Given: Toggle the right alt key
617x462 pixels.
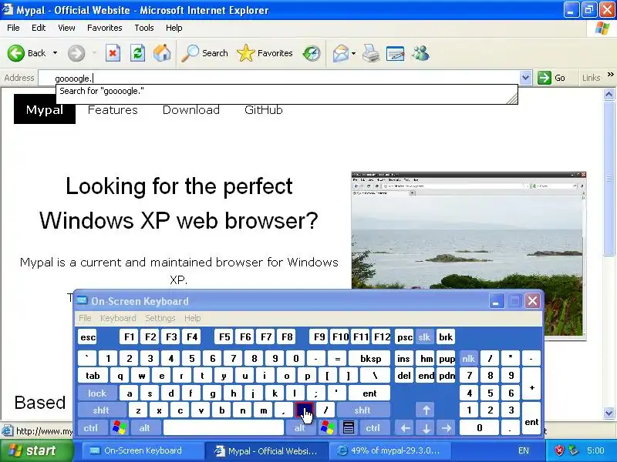Looking at the screenshot, I should tap(300, 427).
